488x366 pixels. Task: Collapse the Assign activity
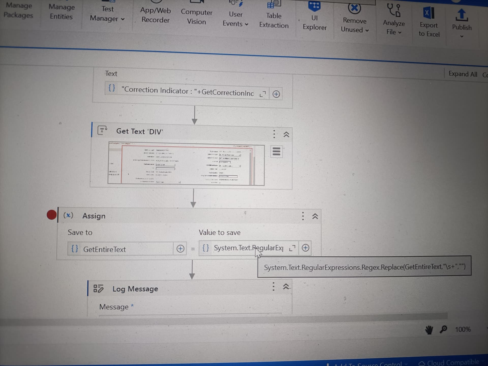315,216
